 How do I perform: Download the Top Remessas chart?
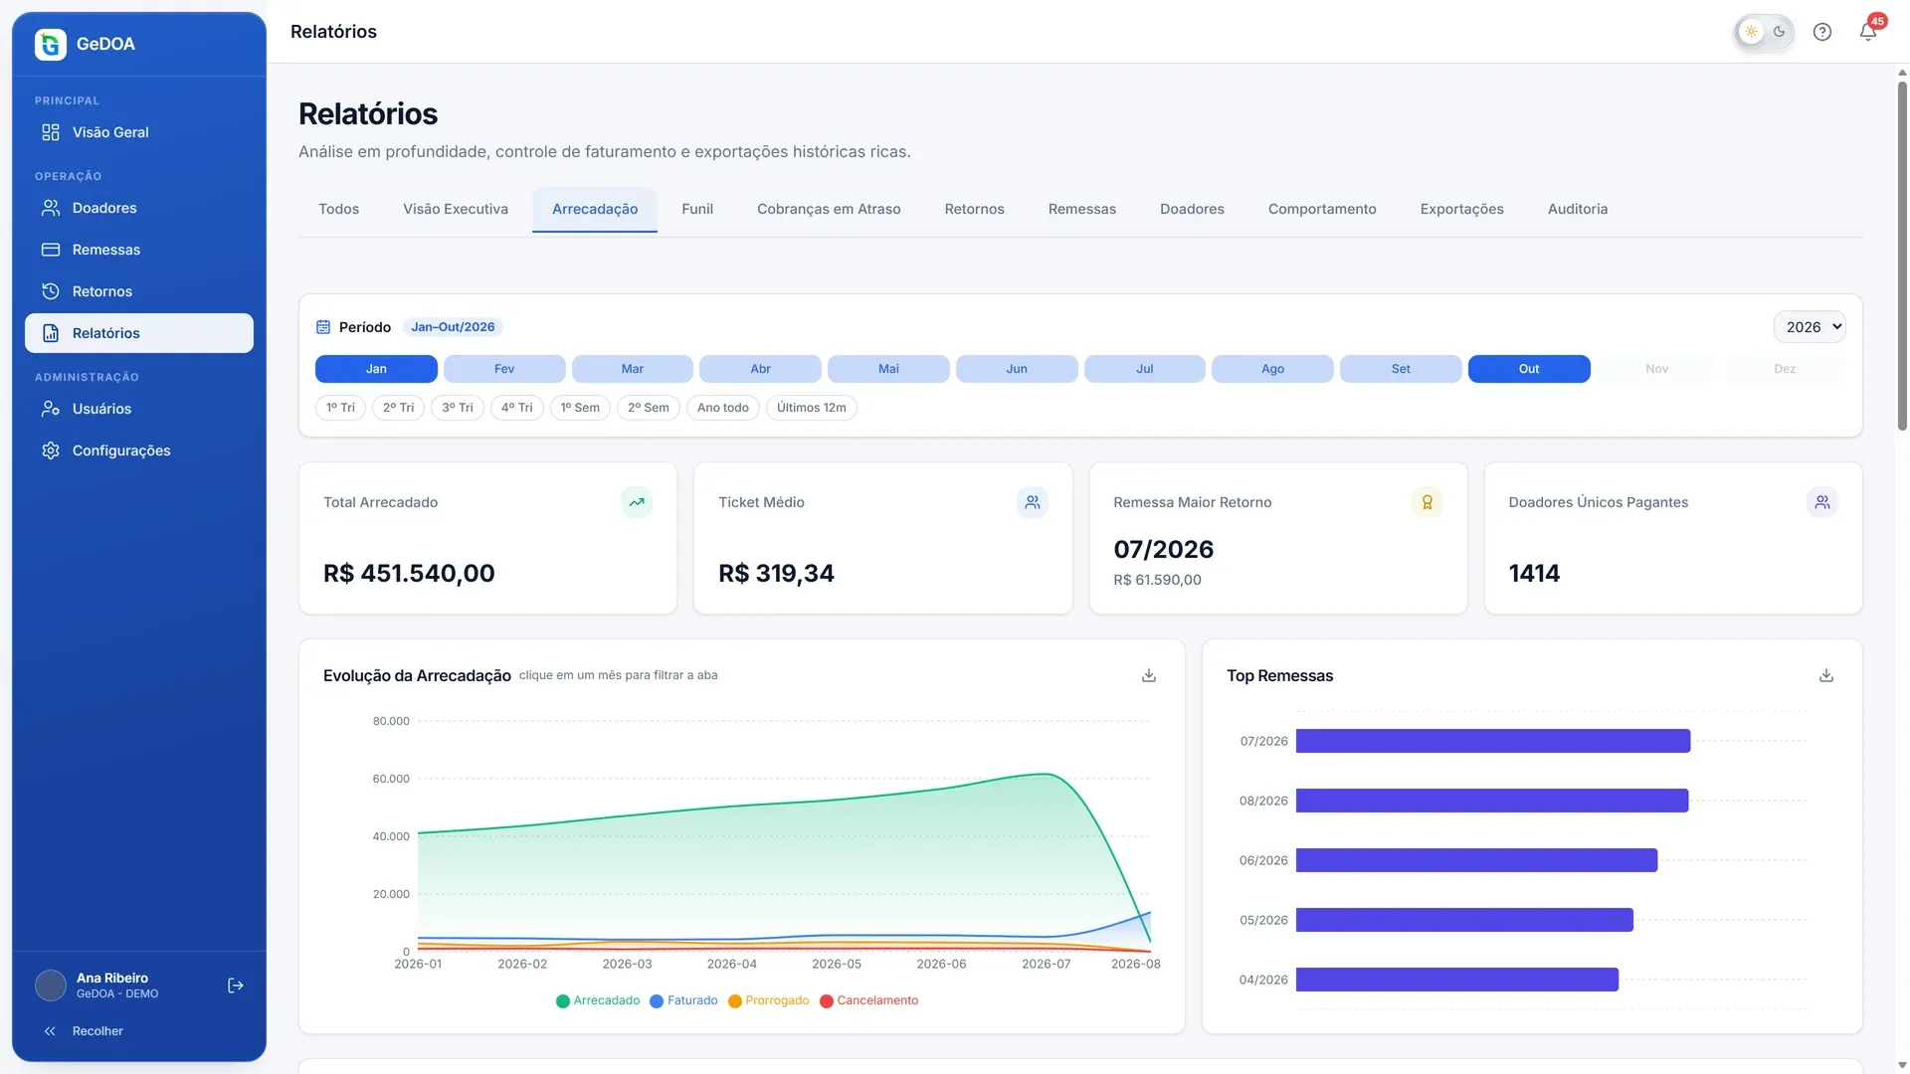(1826, 675)
